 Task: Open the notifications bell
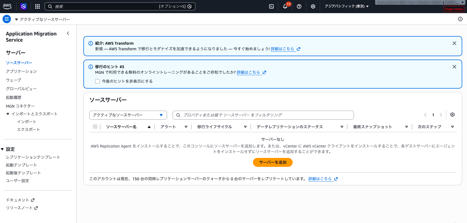pos(285,6)
